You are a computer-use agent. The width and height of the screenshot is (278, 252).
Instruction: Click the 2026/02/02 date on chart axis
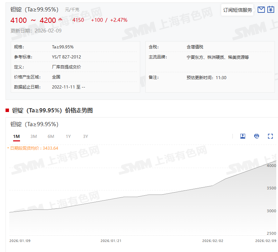coord(213,241)
